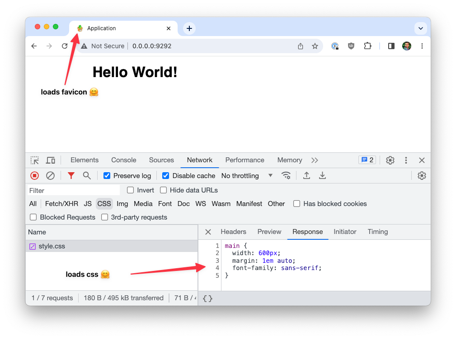Switch to the Elements tab
Screen dimensions: 456x339
[x=85, y=160]
